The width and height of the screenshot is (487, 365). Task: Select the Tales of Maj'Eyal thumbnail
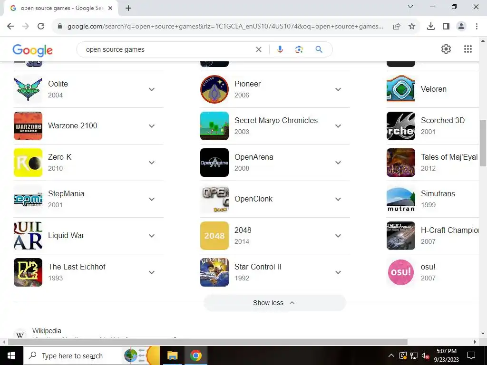point(400,163)
